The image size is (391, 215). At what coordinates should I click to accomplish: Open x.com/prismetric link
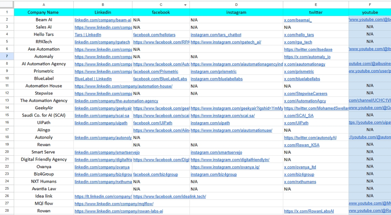point(299,72)
